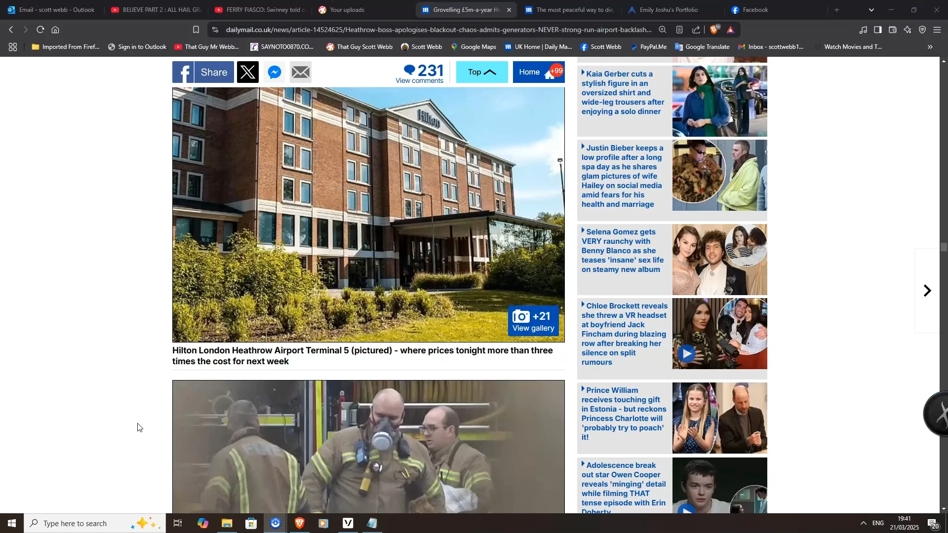Open the zoom magnifier in the address bar
The width and height of the screenshot is (948, 533).
[x=663, y=30]
